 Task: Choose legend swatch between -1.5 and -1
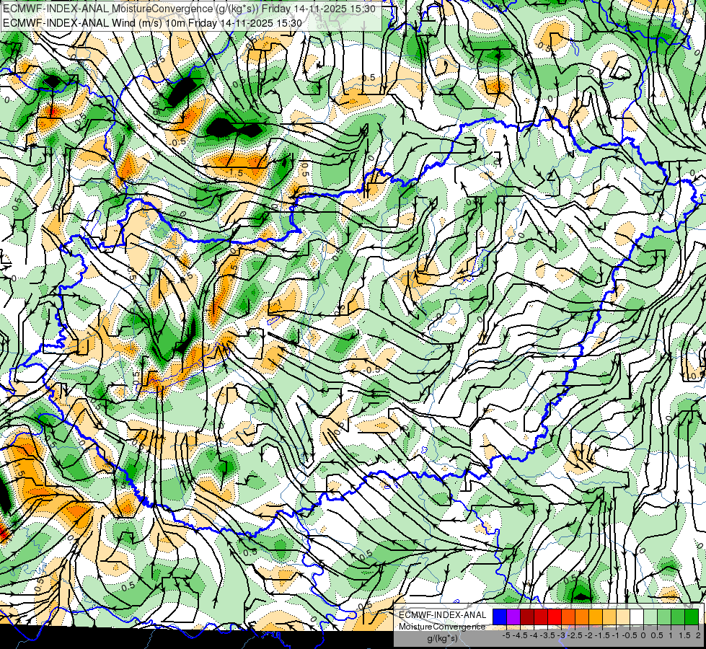coord(609,617)
